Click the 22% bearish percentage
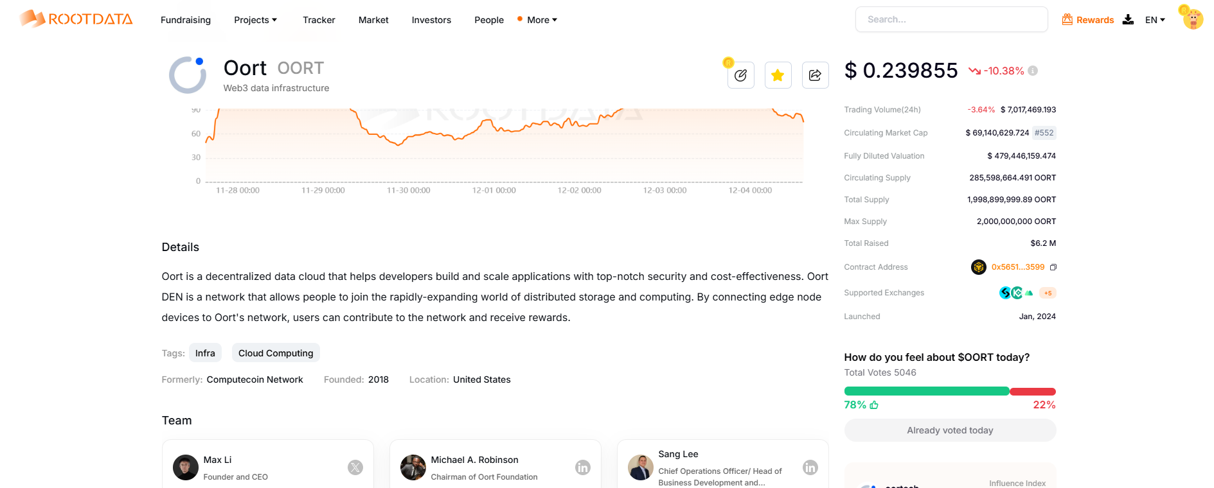Image resolution: width=1214 pixels, height=488 pixels. (1044, 405)
